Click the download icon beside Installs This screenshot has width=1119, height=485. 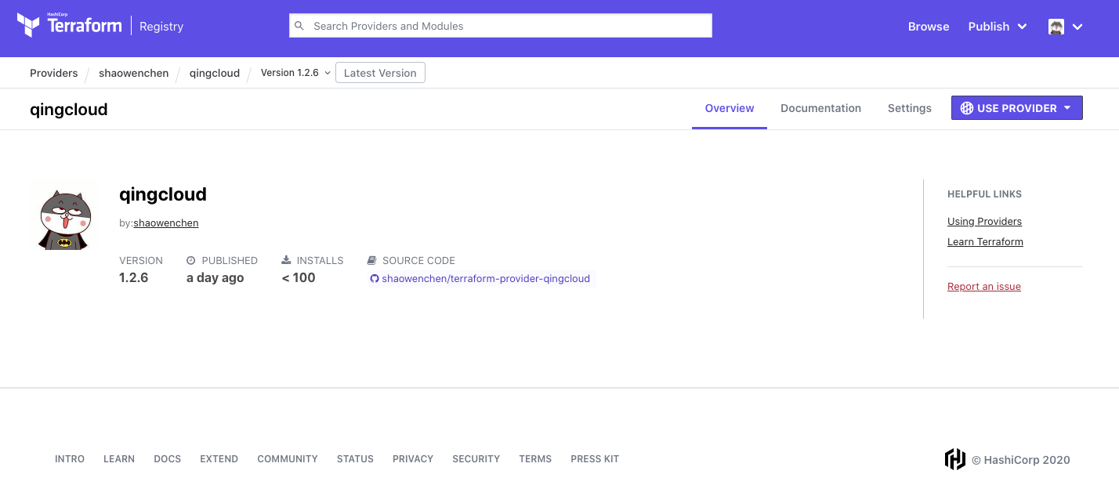tap(286, 260)
